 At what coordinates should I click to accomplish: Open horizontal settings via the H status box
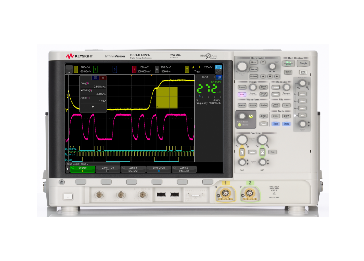pyautogui.click(x=157, y=69)
